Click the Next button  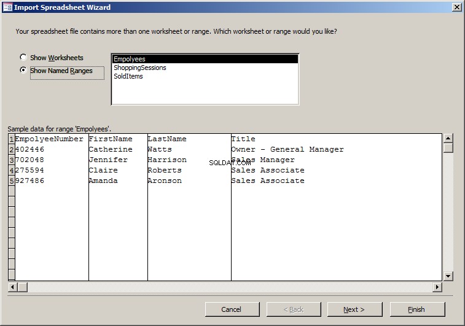pos(354,309)
